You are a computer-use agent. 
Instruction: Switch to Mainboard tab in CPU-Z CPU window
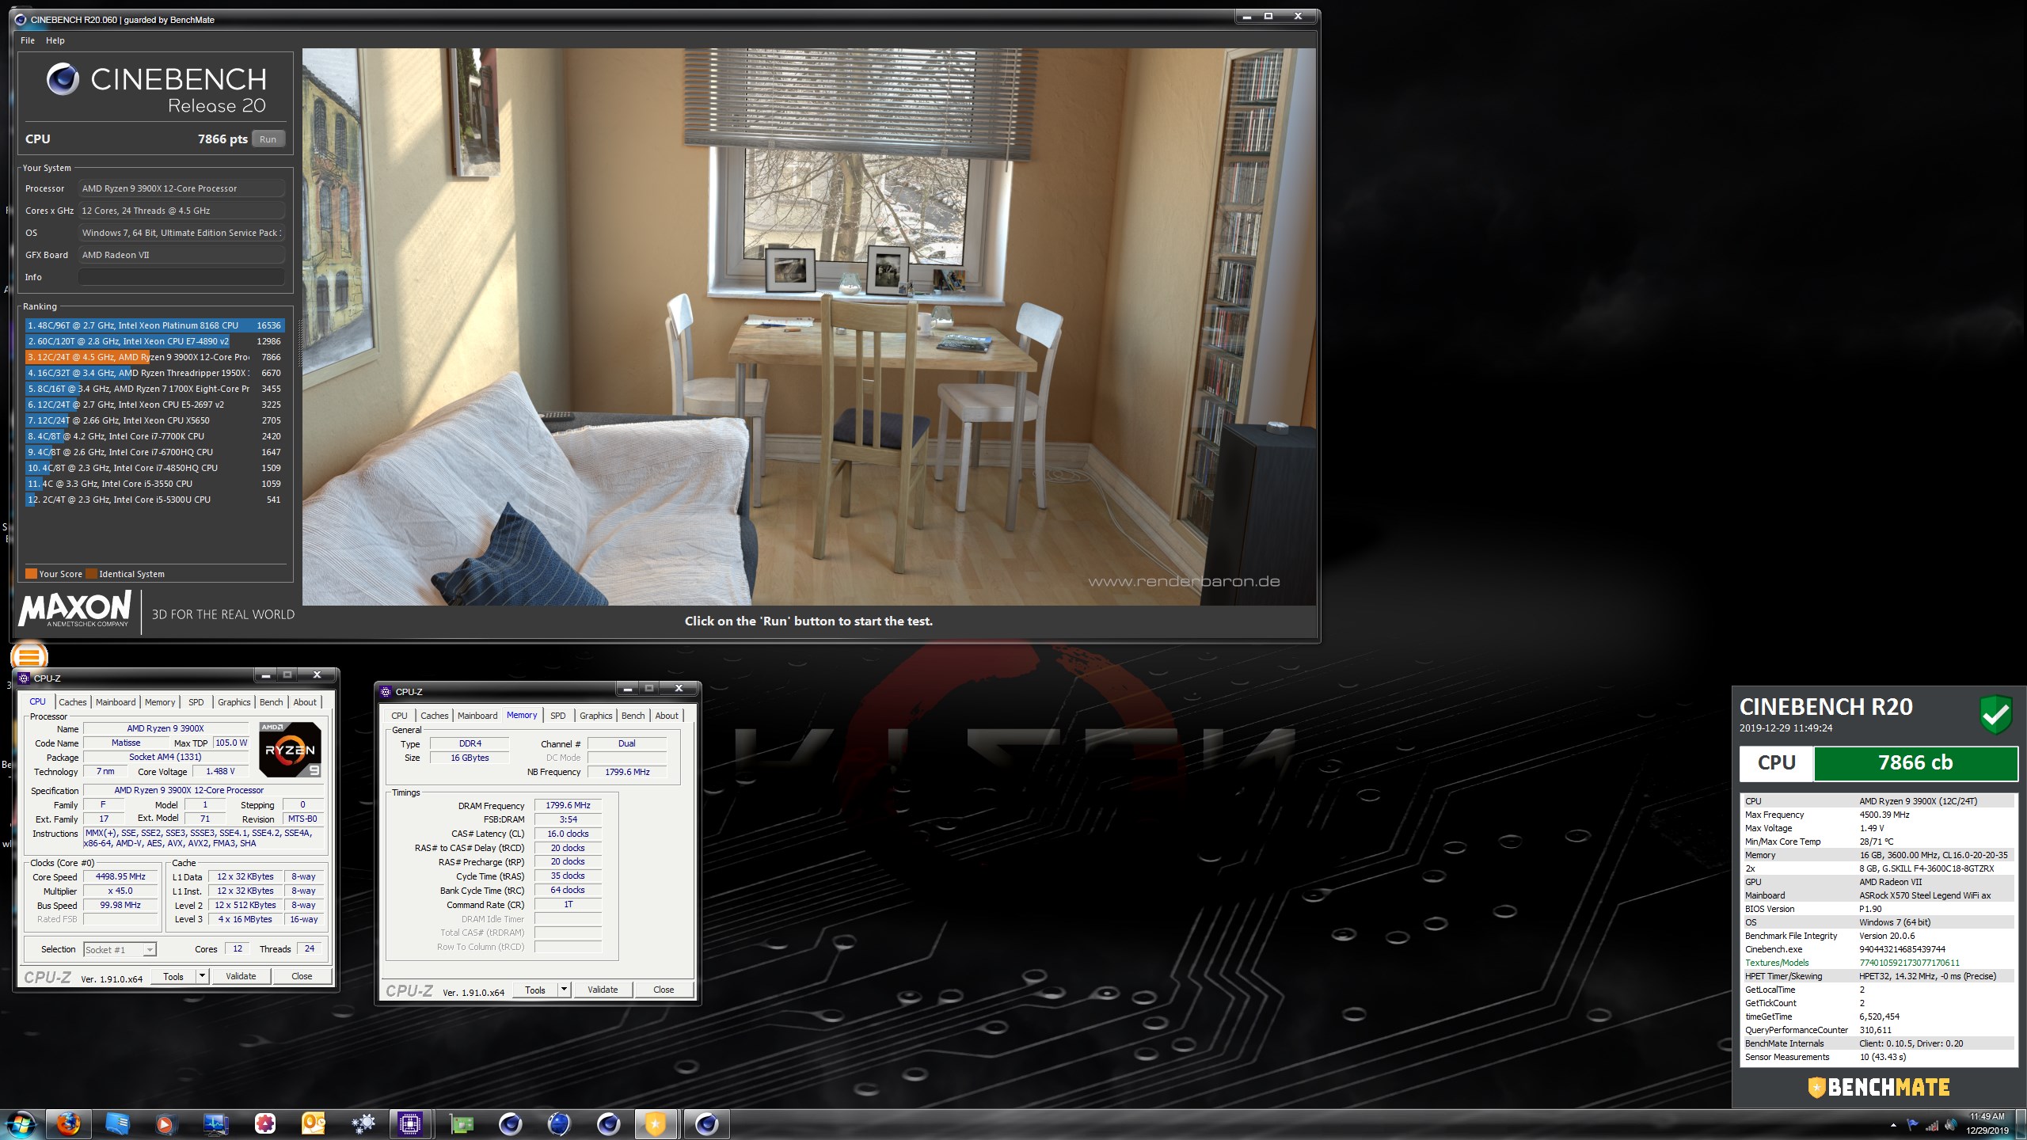pos(116,702)
